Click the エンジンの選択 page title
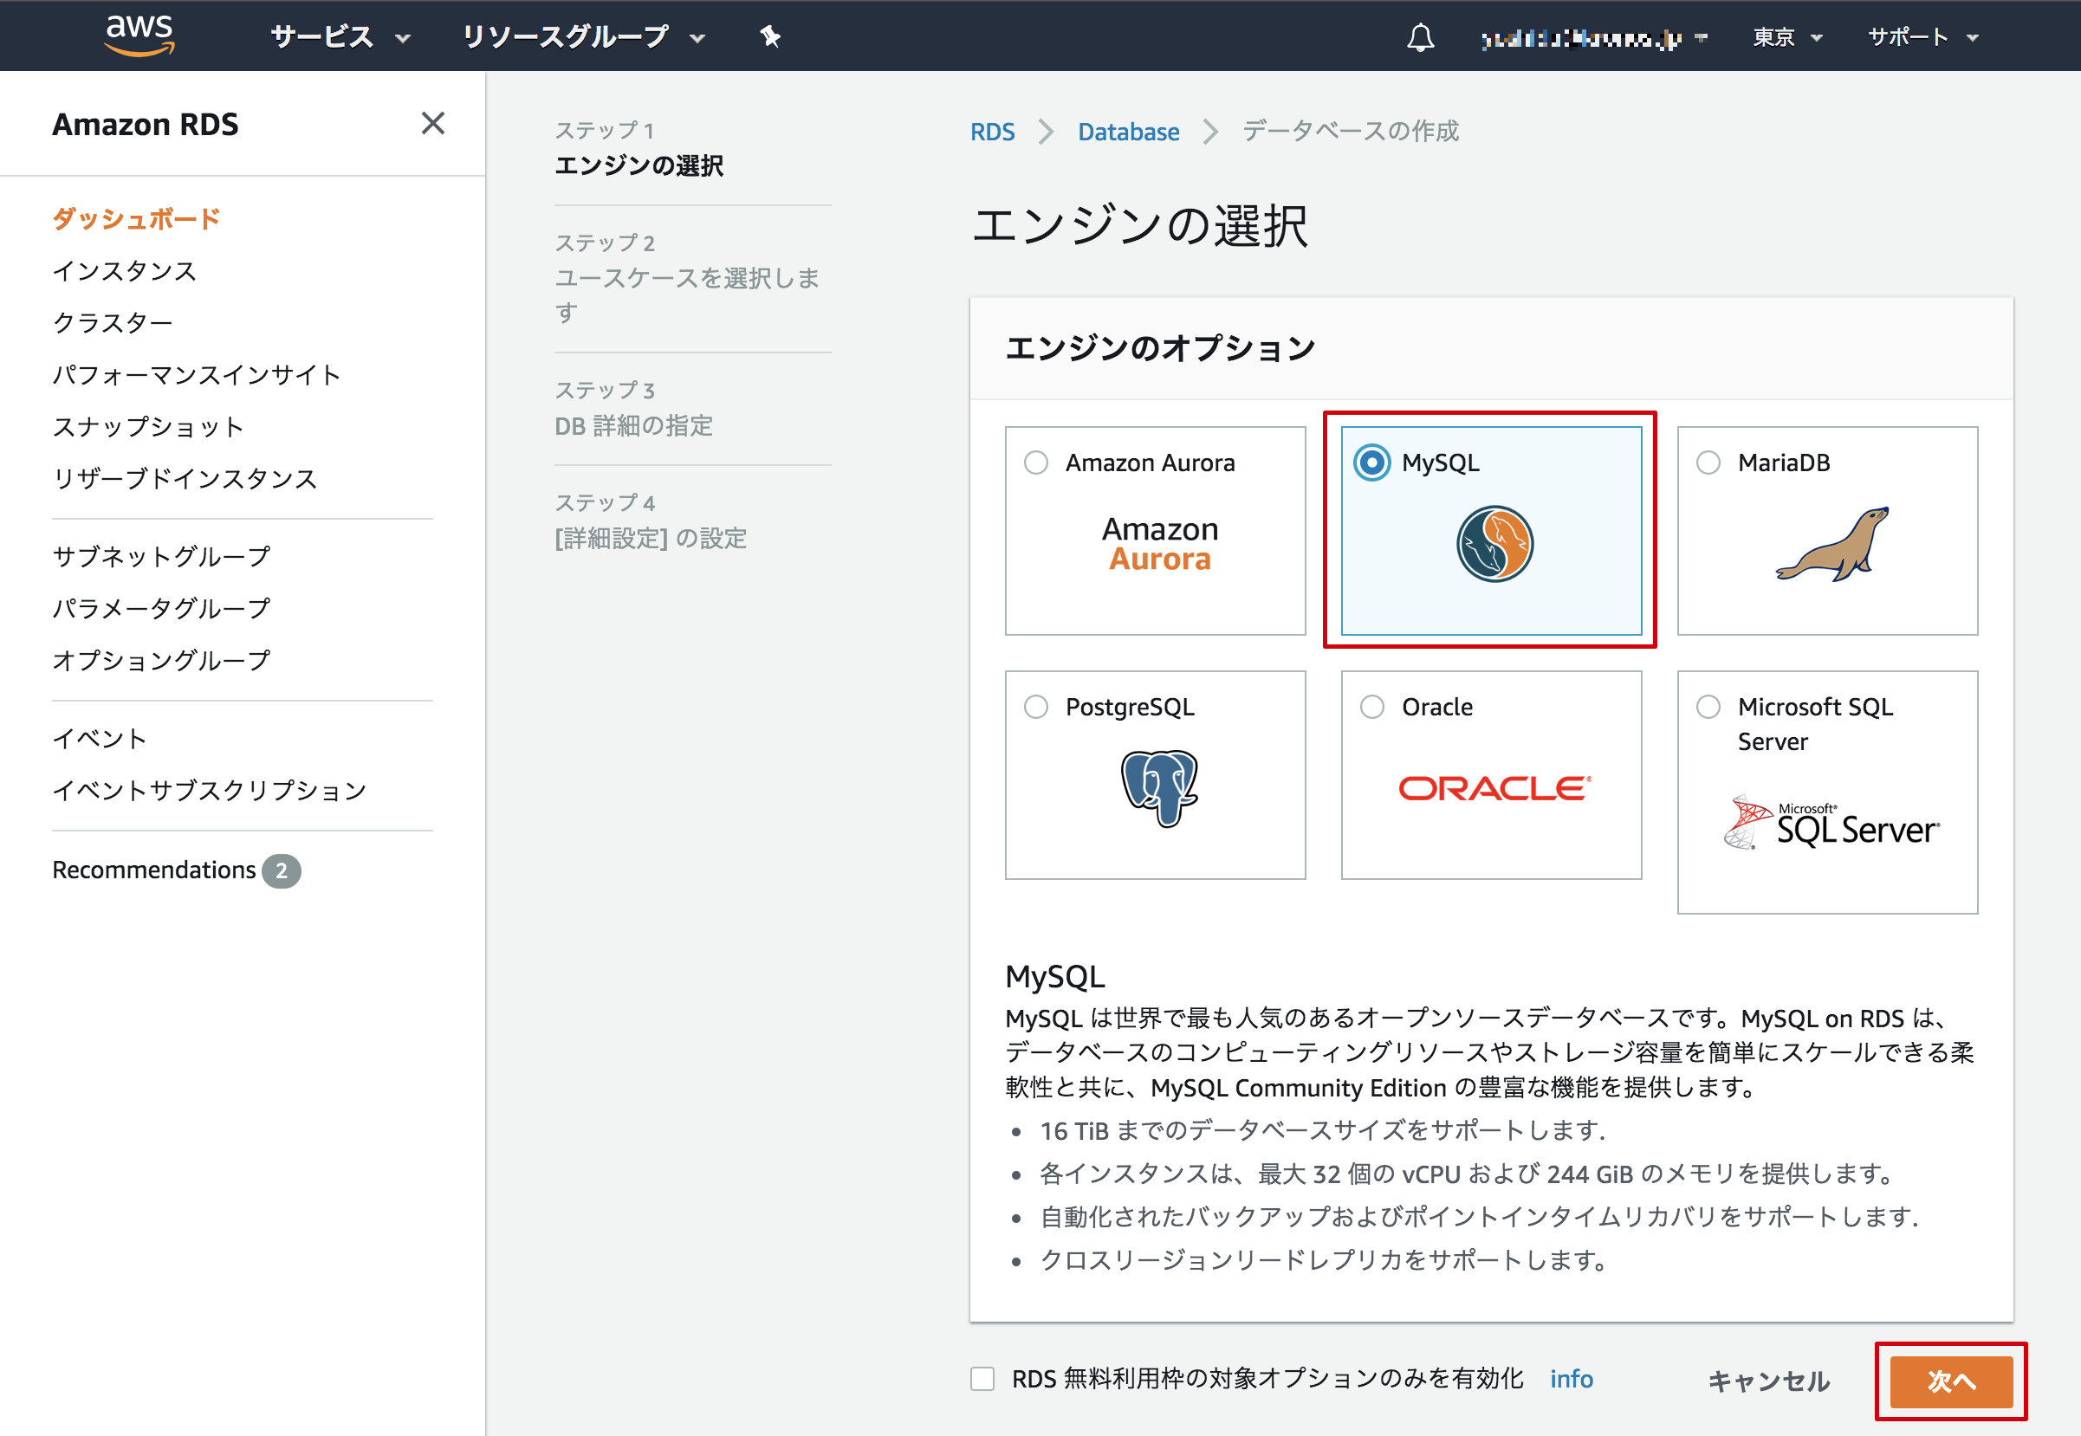The width and height of the screenshot is (2081, 1436). point(1138,225)
